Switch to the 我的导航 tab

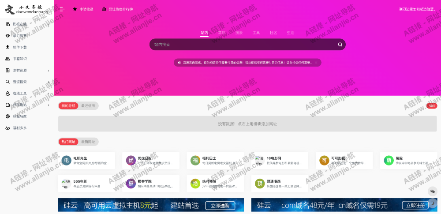point(68,106)
